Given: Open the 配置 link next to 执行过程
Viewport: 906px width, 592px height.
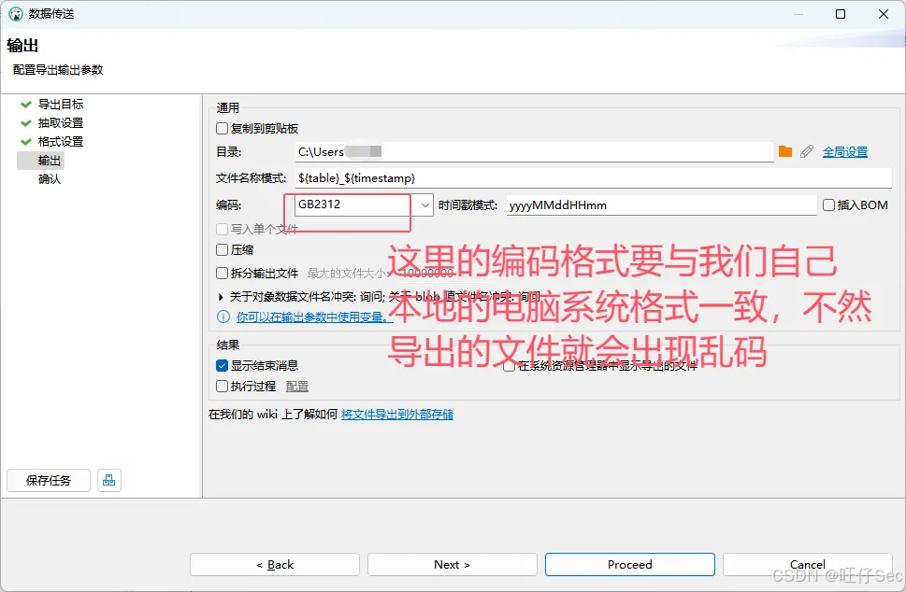Looking at the screenshot, I should 297,386.
